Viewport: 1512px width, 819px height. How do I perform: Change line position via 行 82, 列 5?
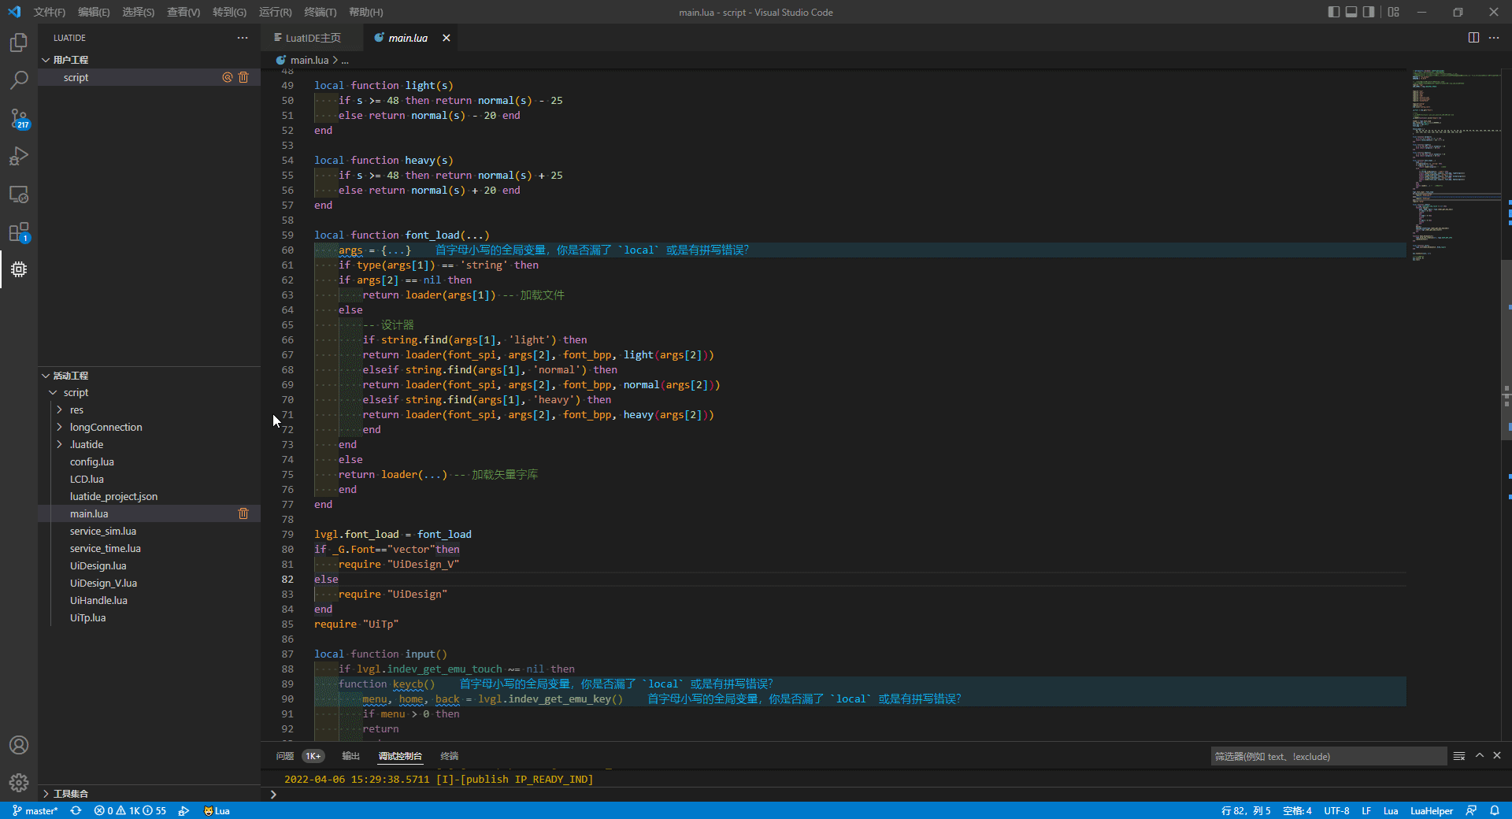(1245, 810)
